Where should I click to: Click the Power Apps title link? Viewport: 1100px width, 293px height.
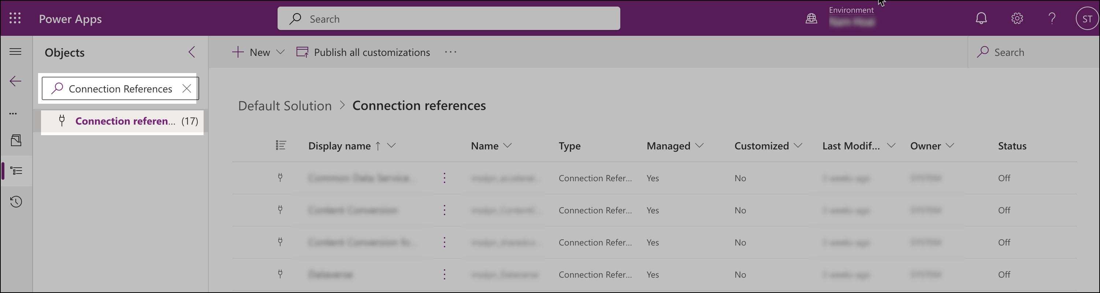point(70,19)
